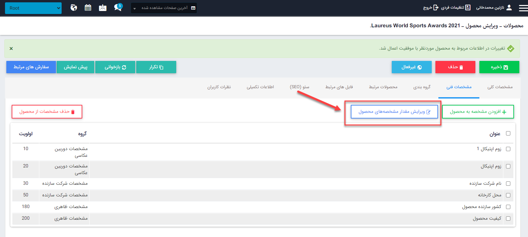The height and width of the screenshot is (237, 528).
Task: Check the زوم اپتیکال 1 row checkbox
Action: tap(508, 149)
